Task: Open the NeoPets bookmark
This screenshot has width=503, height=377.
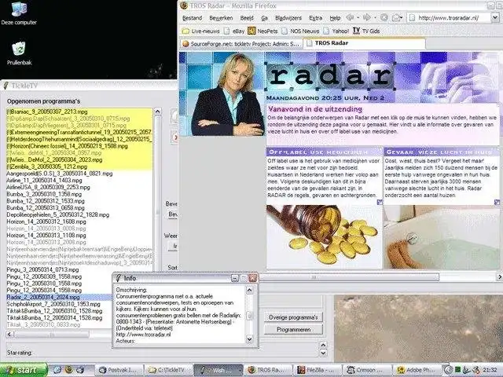Action: coord(263,31)
